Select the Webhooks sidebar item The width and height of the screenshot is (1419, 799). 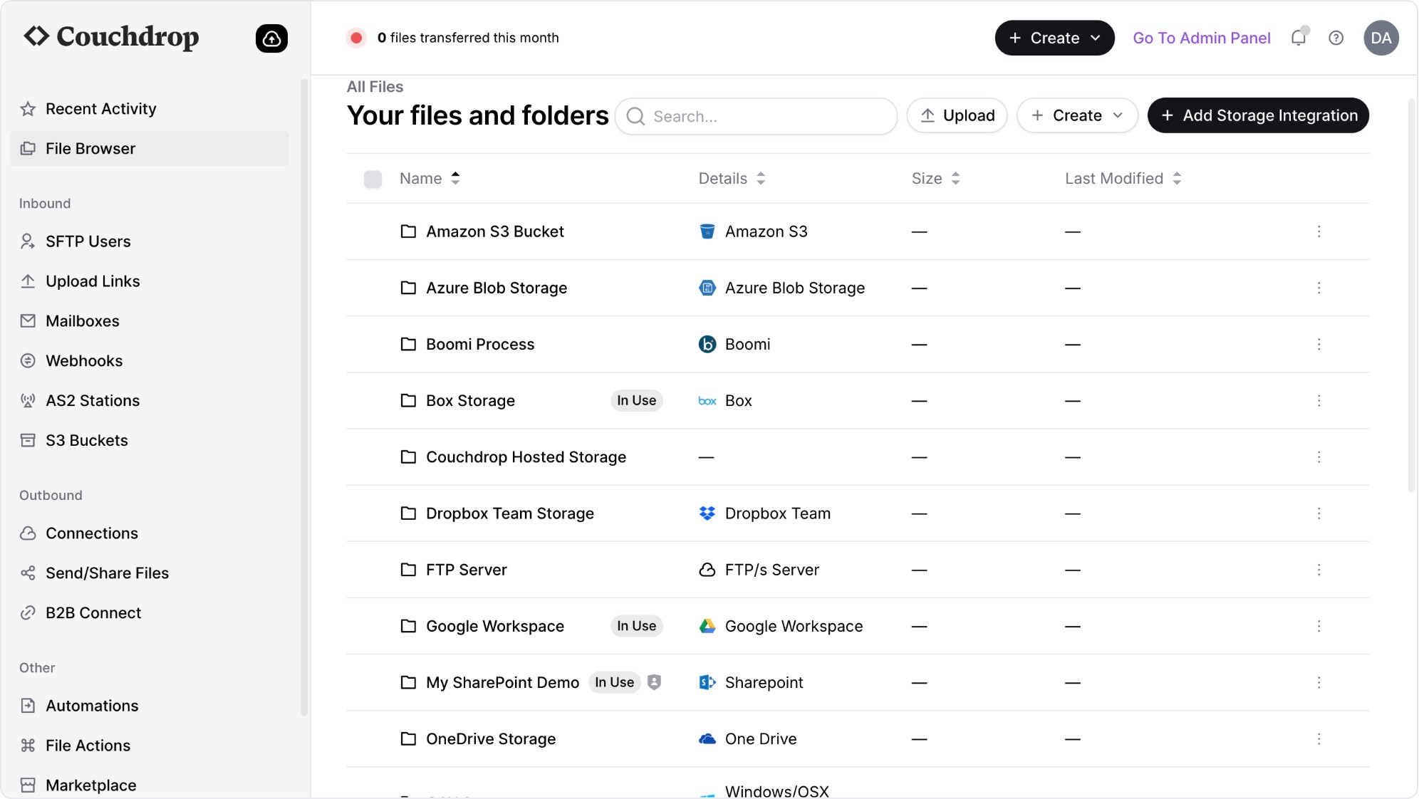pyautogui.click(x=84, y=360)
